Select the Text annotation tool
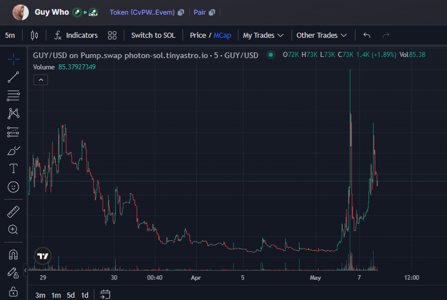Image resolution: width=447 pixels, height=300 pixels. (x=14, y=169)
